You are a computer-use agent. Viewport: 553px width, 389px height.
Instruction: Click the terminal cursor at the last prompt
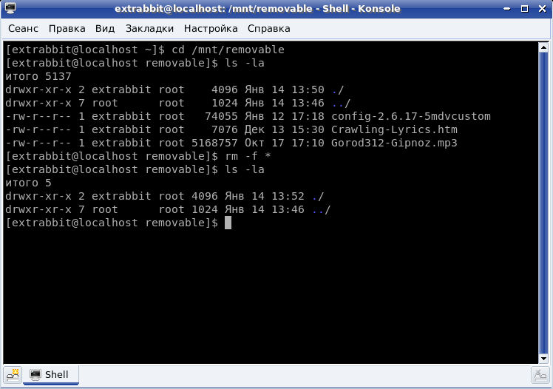click(x=228, y=223)
